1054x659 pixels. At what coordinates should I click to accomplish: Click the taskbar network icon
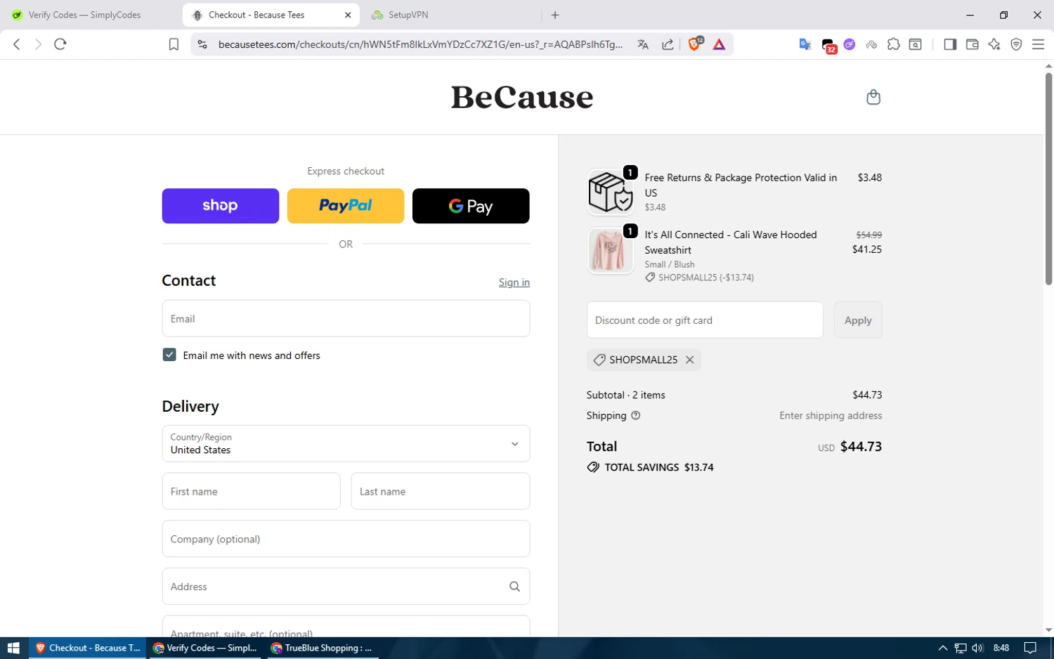click(960, 648)
